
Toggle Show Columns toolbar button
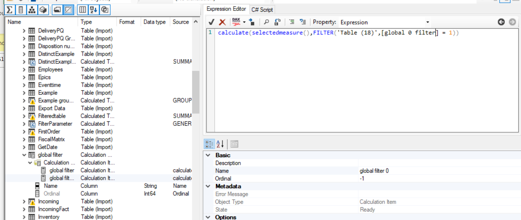click(x=21, y=9)
